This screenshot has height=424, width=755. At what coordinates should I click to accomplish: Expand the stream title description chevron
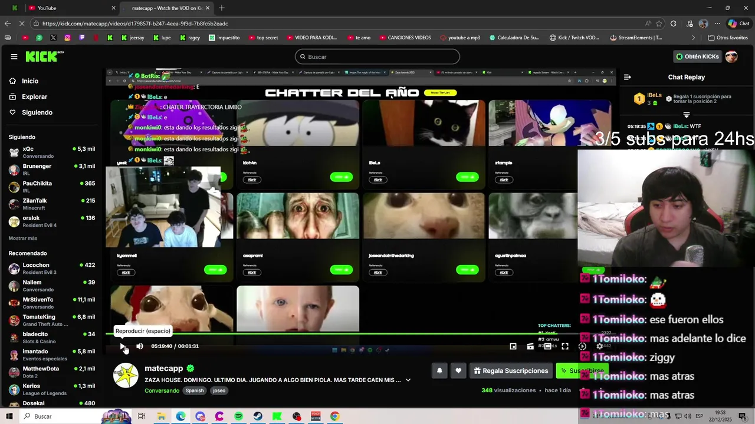pos(408,380)
